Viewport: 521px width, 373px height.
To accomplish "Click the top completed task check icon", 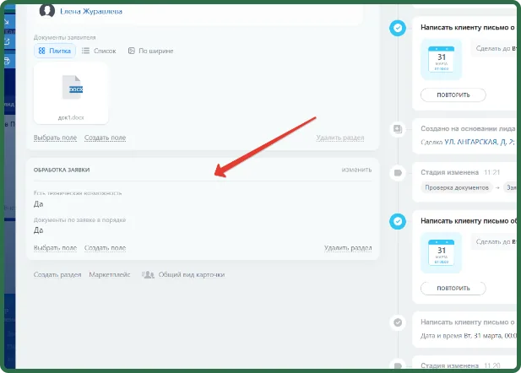I will (398, 28).
